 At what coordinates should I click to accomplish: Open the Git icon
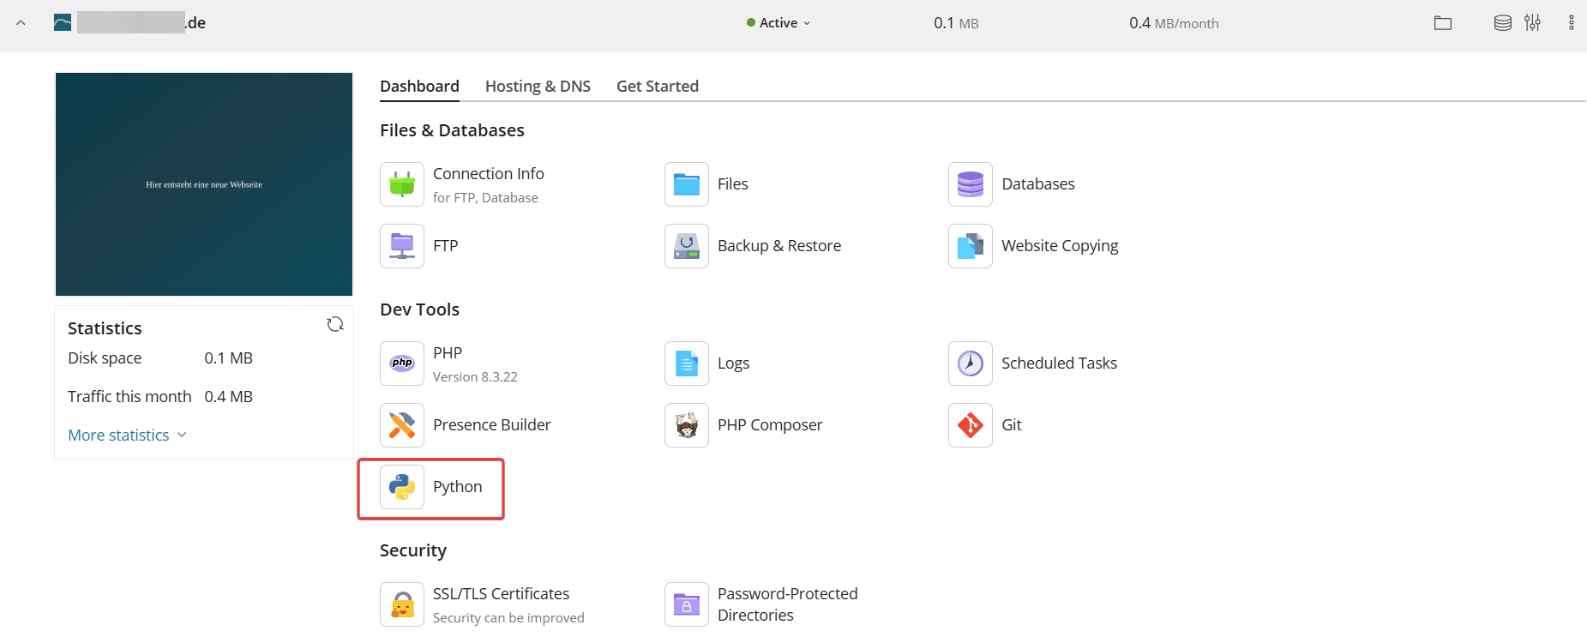tap(971, 425)
